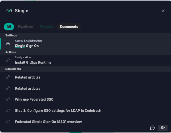The image size is (171, 133).
Task: Open the chat feedback bubble icon
Action: pyautogui.click(x=152, y=128)
